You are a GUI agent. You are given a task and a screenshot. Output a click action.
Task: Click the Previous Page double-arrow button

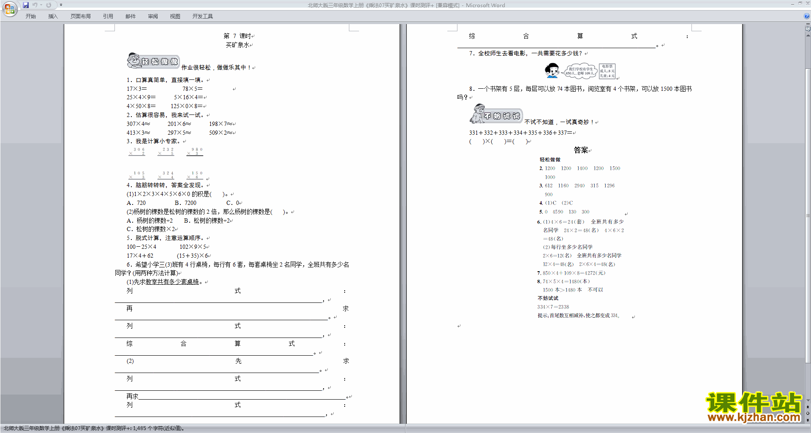tap(808, 407)
